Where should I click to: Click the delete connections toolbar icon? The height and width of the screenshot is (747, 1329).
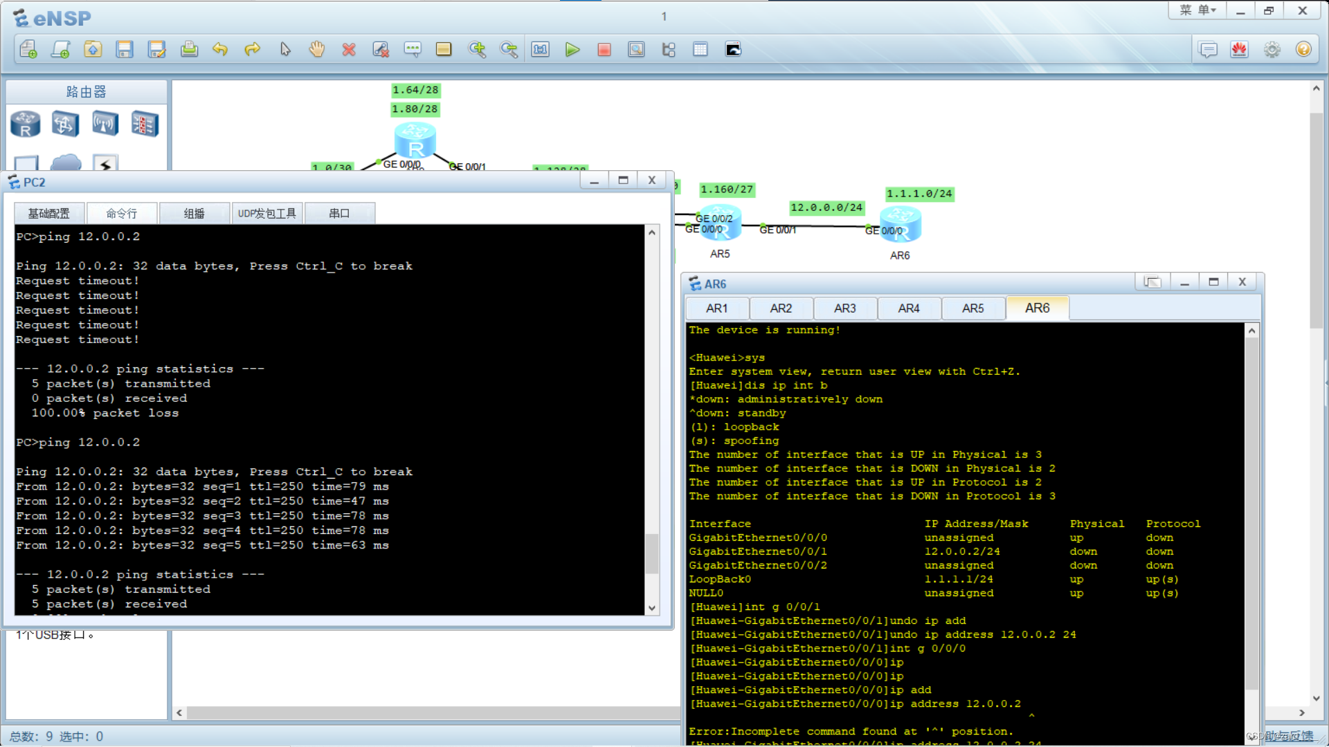click(381, 49)
